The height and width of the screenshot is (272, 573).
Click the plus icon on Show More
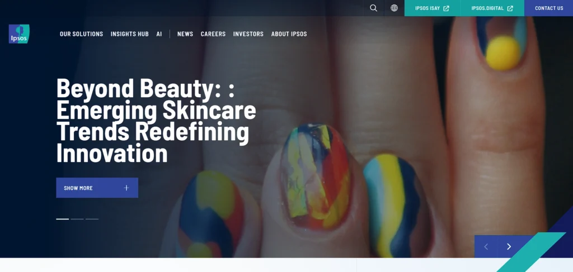(x=126, y=188)
